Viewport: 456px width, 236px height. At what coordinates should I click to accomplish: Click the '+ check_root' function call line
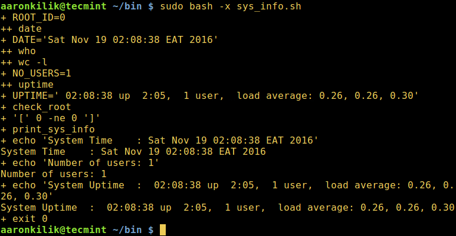[36, 107]
